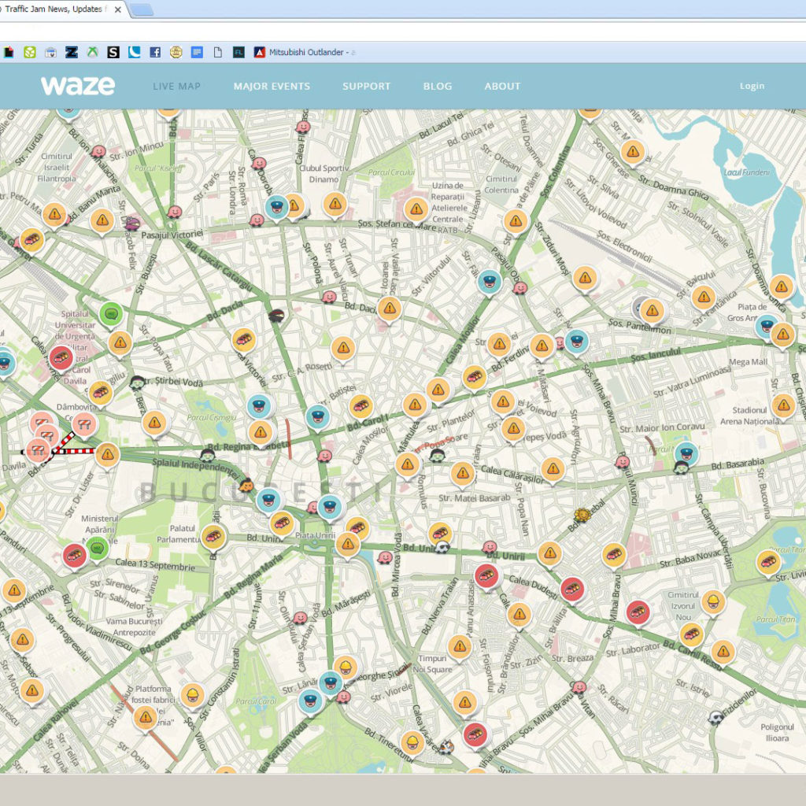Click the Login button
806x806 pixels.
tap(752, 87)
